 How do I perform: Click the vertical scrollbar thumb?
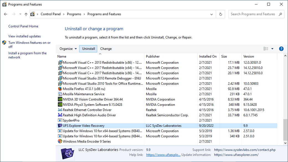[285, 130]
